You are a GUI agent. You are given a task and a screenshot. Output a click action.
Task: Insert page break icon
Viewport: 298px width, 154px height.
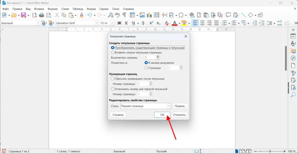[164, 15]
